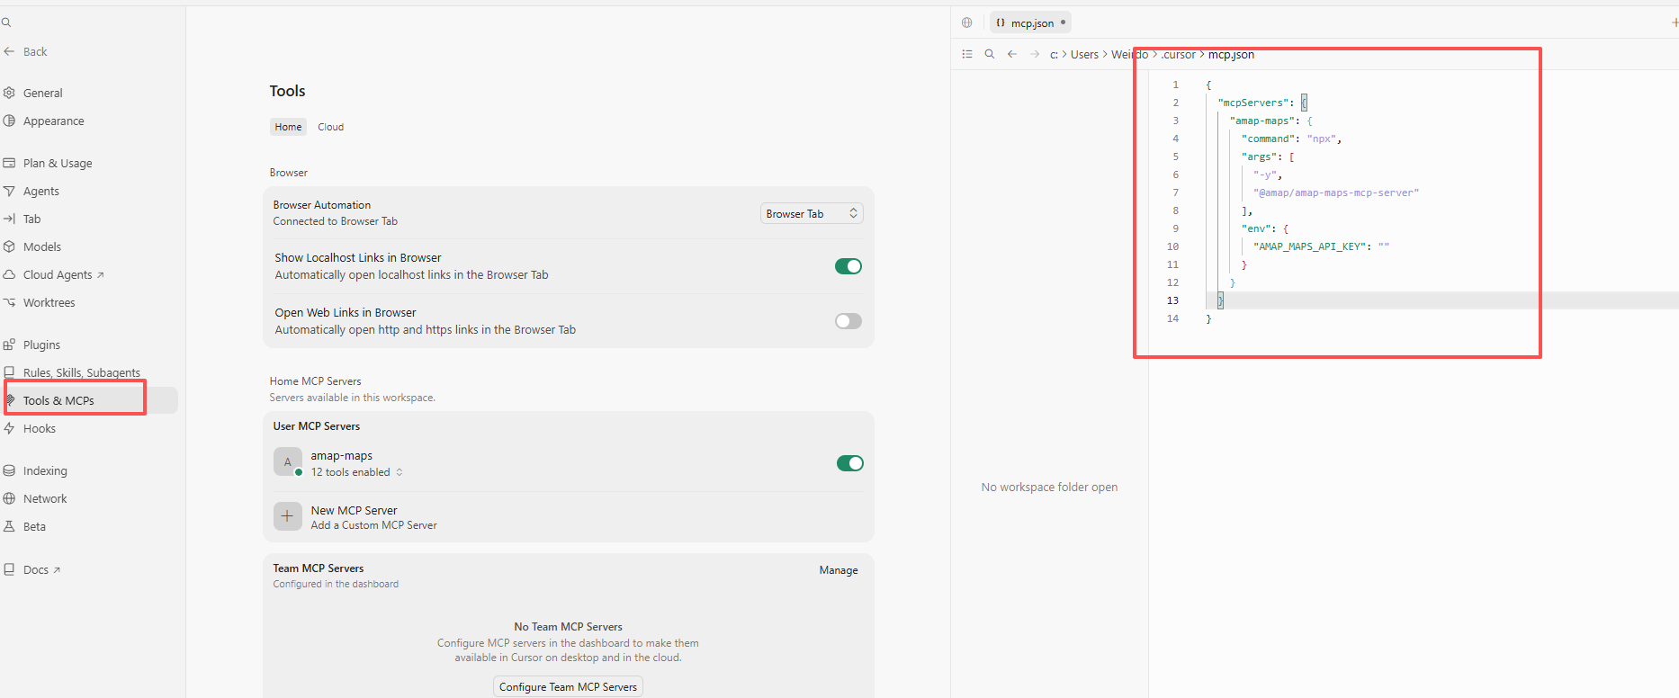Open Hooks settings
Image resolution: width=1679 pixels, height=698 pixels.
pos(39,428)
